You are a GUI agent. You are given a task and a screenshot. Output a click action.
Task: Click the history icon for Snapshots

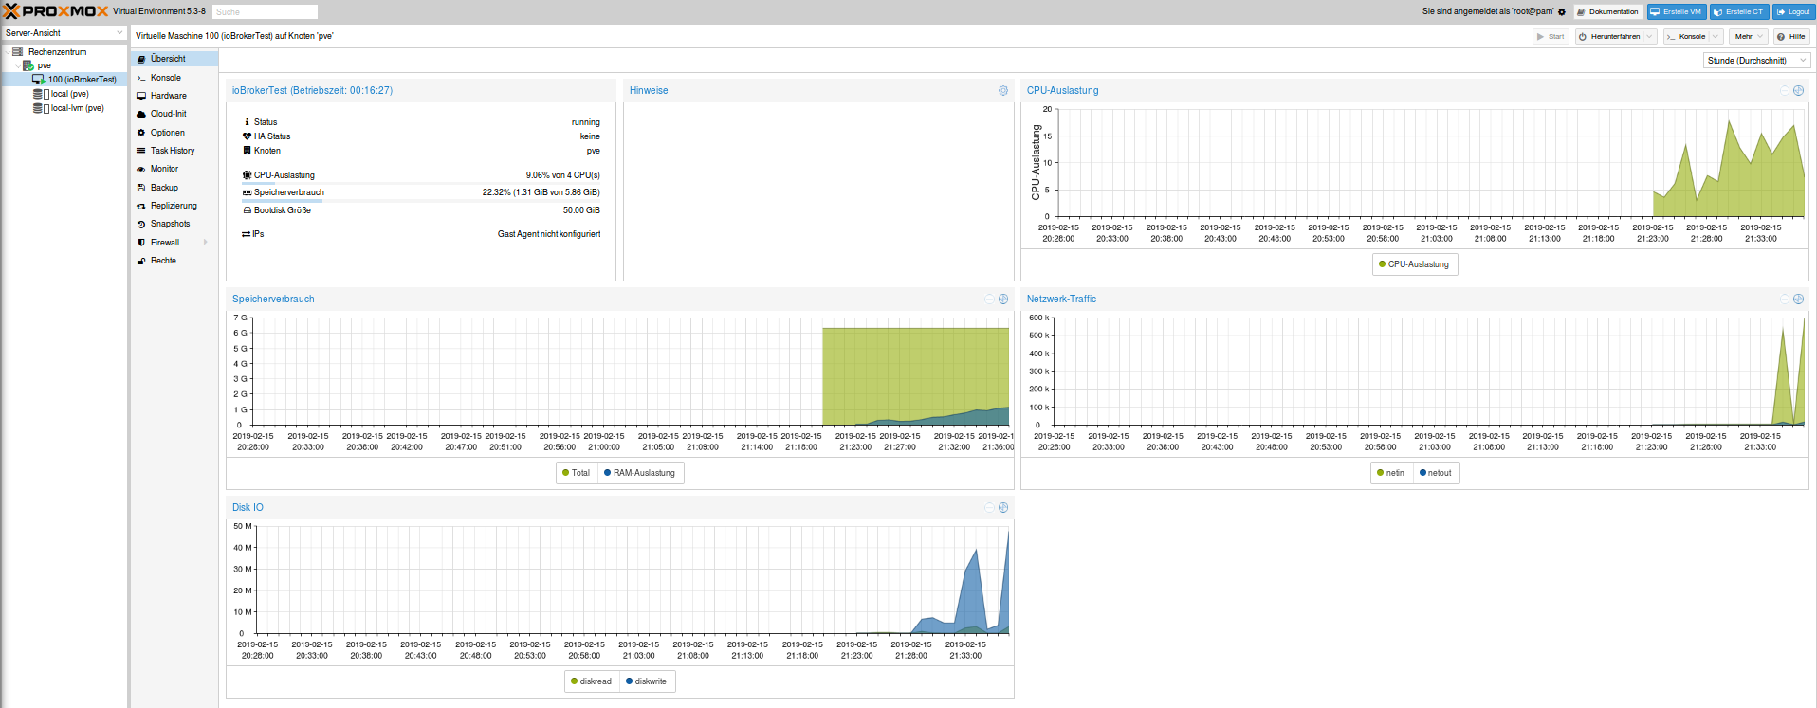coord(141,225)
